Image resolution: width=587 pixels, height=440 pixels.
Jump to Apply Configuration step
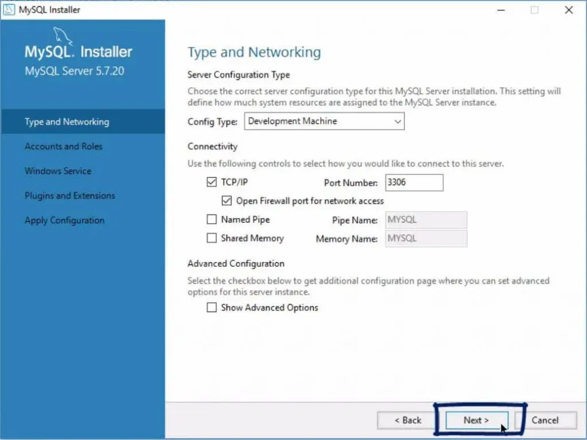pos(65,220)
